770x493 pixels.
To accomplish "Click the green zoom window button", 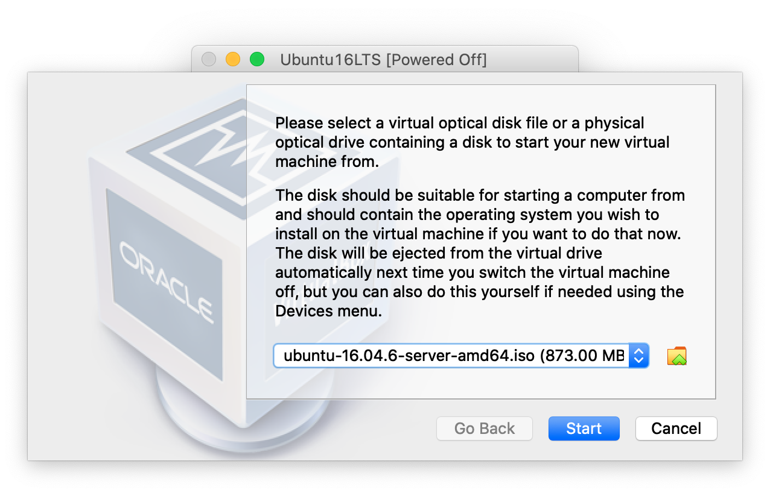I will [257, 60].
